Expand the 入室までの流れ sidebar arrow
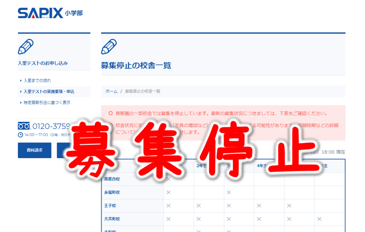The image size is (365, 232). pyautogui.click(x=21, y=81)
